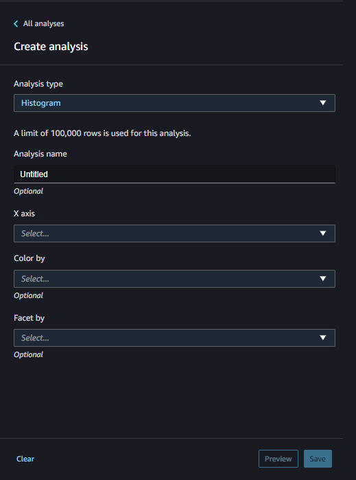Save the analysis
Viewport: 356px width, 480px height.
[318, 459]
